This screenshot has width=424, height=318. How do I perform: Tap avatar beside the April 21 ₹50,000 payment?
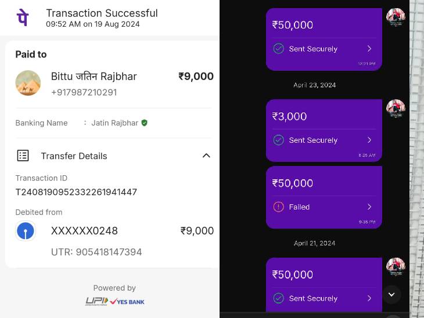396,267
